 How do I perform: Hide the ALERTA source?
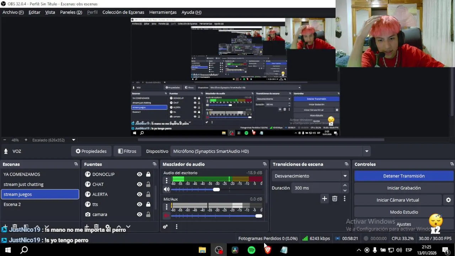139,194
